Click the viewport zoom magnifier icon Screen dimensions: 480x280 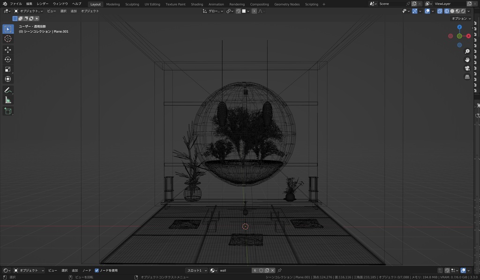[x=467, y=52]
